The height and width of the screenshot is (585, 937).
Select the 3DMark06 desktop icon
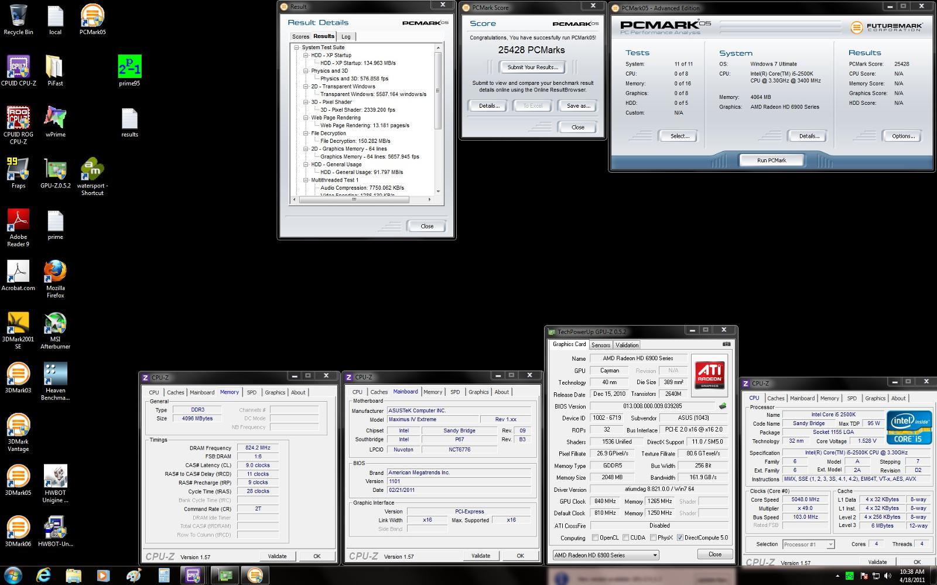coord(18,531)
